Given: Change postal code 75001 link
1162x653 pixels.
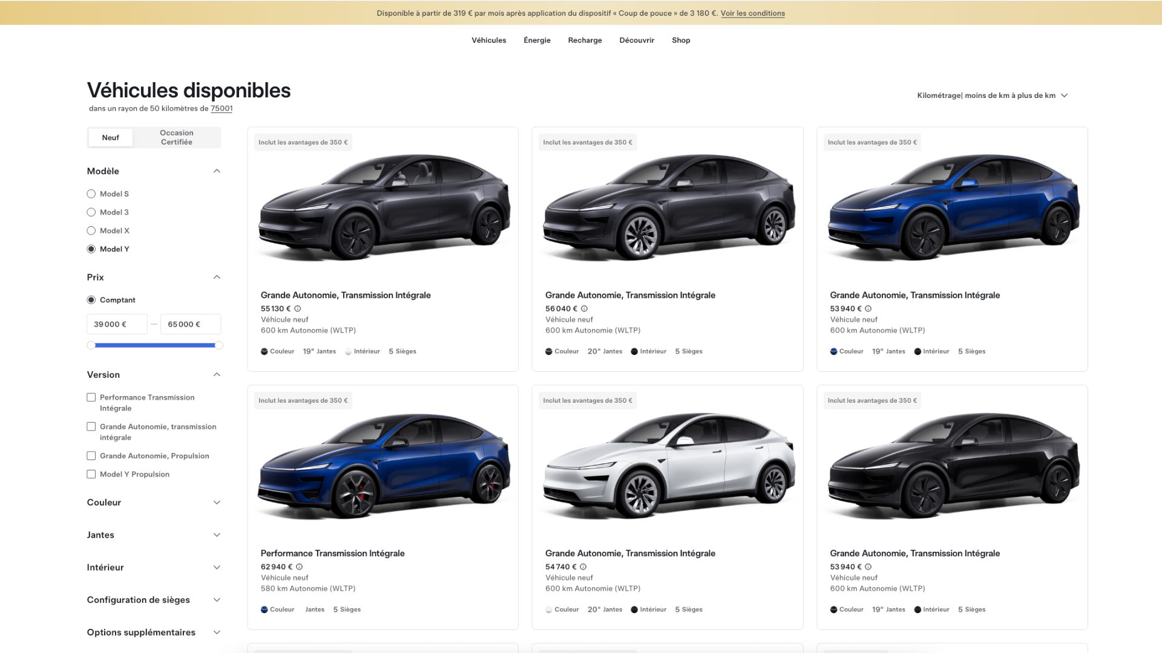Looking at the screenshot, I should coord(222,109).
